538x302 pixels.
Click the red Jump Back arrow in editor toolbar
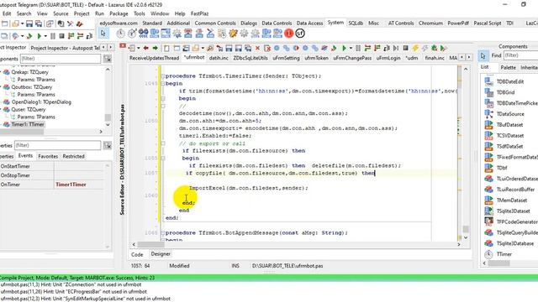click(x=145, y=48)
